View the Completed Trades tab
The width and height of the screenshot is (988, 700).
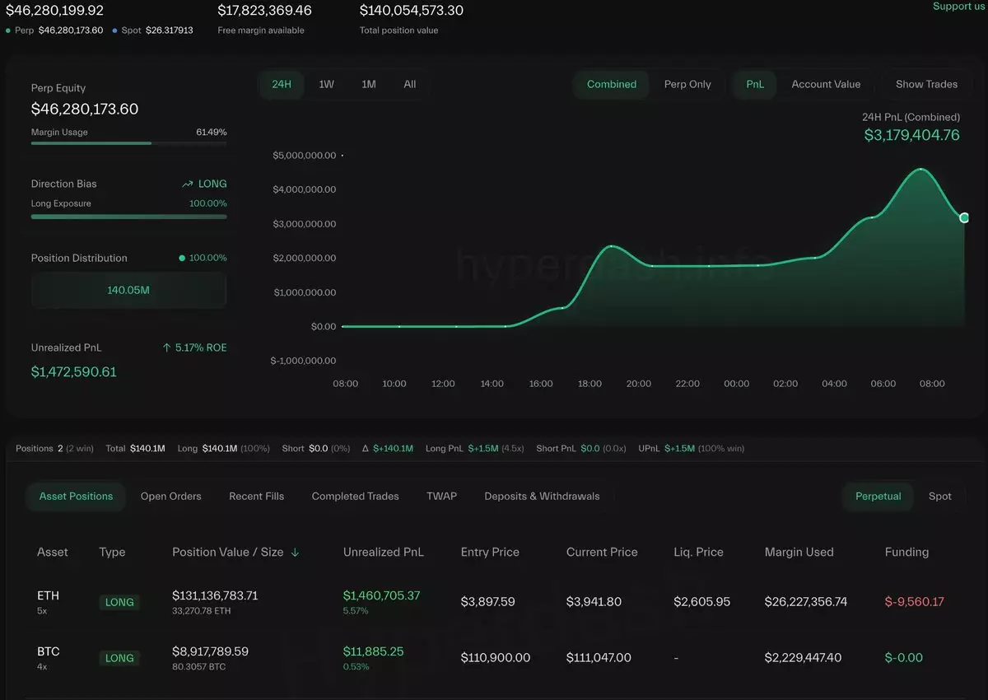tap(355, 497)
